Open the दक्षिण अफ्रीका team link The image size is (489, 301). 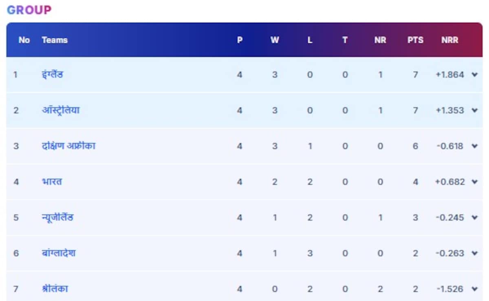click(68, 146)
